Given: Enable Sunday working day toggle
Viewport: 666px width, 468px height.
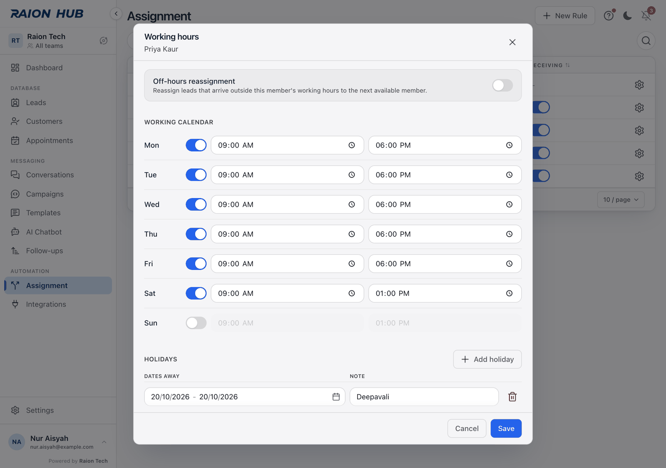Looking at the screenshot, I should point(196,323).
